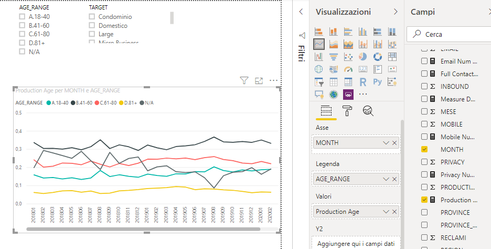Image resolution: width=491 pixels, height=249 pixels.
Task: Select the scatter chart visual
Action: click(348, 57)
